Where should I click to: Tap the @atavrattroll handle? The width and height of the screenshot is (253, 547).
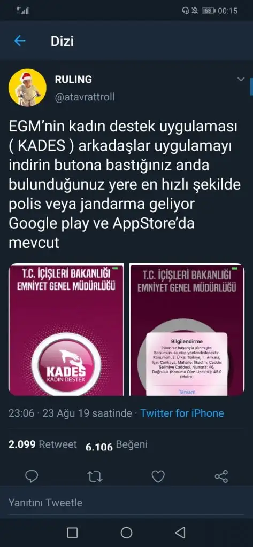[85, 97]
